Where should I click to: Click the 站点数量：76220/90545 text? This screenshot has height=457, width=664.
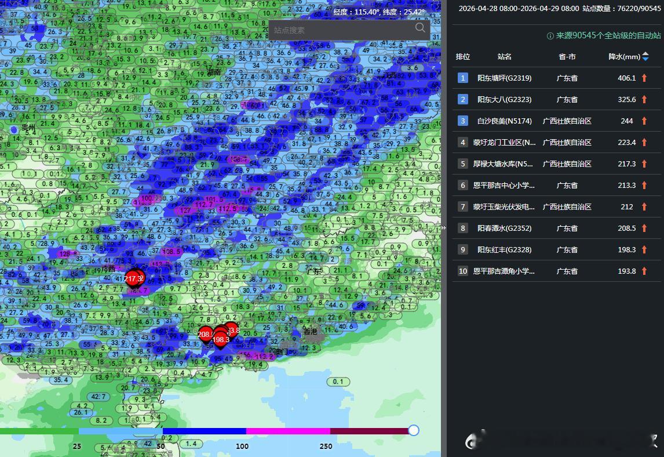622,9
